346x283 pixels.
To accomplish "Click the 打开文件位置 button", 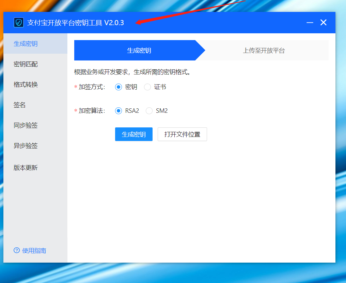I will pos(182,134).
